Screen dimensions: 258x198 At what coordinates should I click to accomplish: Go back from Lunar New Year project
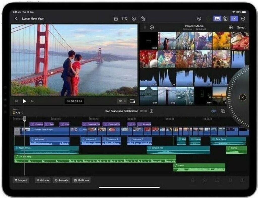16,19
